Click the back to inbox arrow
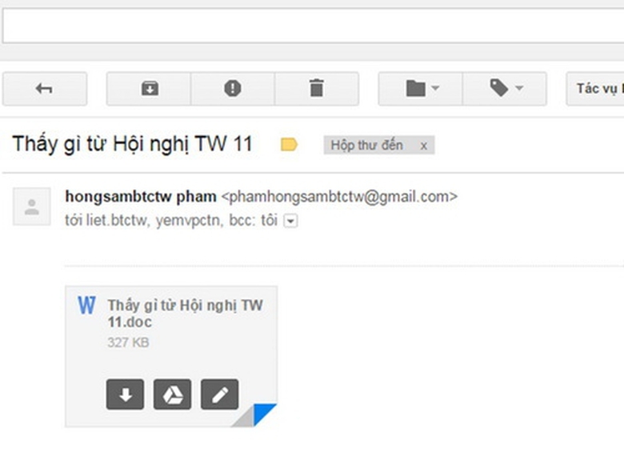The width and height of the screenshot is (624, 468). point(44,89)
